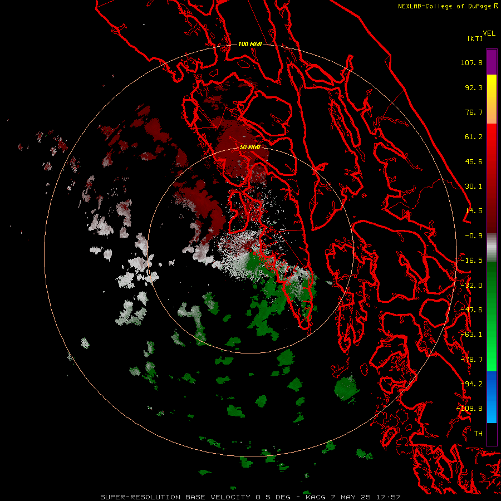Click the VEL legend title
The image size is (501, 501).
point(489,33)
